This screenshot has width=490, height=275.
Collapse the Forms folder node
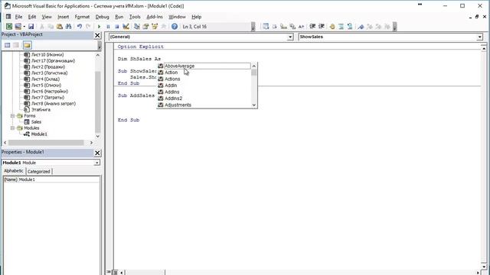(13, 115)
